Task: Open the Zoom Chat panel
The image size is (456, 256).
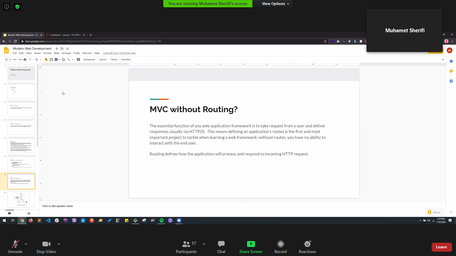Action: (221, 244)
